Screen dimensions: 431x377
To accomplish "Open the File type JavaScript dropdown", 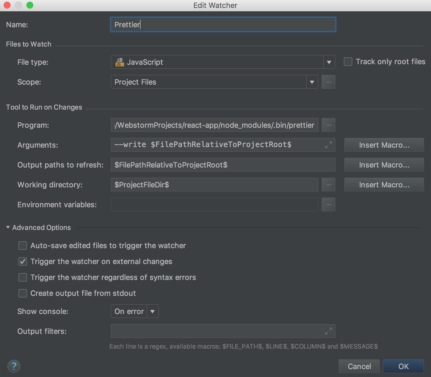I will pyautogui.click(x=329, y=62).
